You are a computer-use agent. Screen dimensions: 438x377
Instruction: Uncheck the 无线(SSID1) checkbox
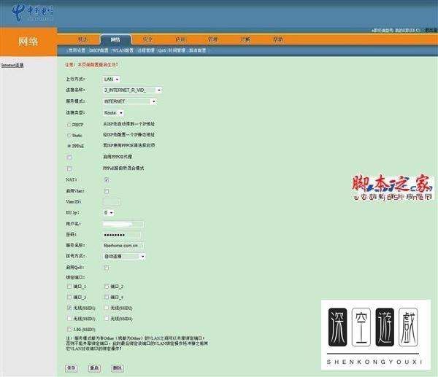click(x=69, y=308)
